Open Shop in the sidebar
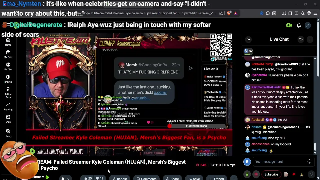 (x=8, y=119)
